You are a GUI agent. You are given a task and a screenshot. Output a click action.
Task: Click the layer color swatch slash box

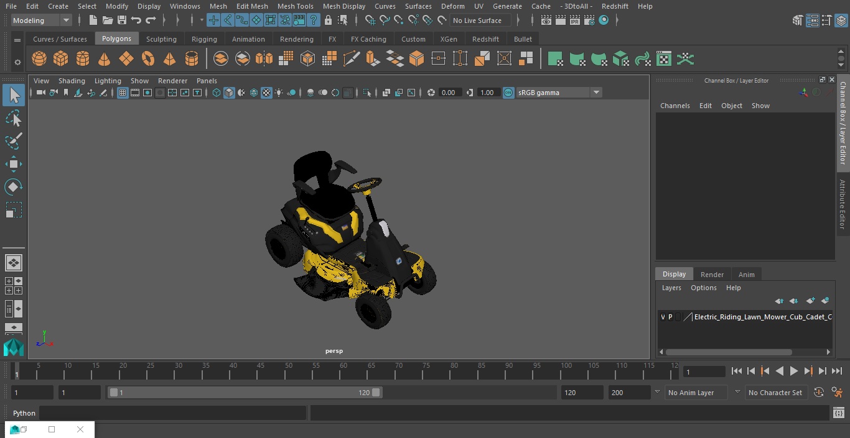point(688,317)
